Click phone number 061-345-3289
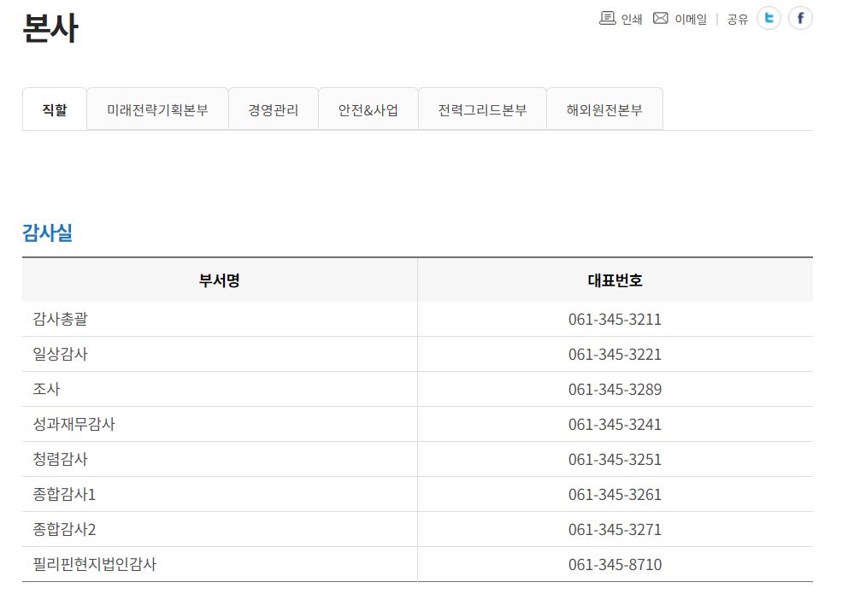Screen dimensions: 842x600 tap(615, 389)
